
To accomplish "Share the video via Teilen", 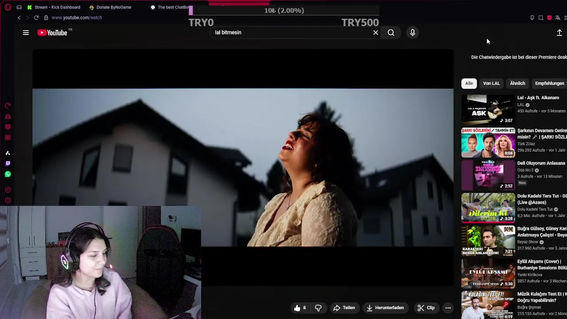I will pos(344,308).
